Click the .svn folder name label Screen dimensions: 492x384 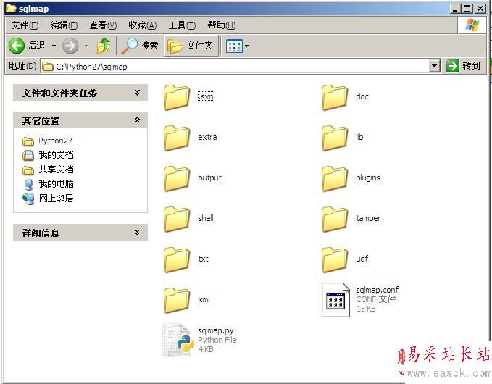tap(207, 96)
